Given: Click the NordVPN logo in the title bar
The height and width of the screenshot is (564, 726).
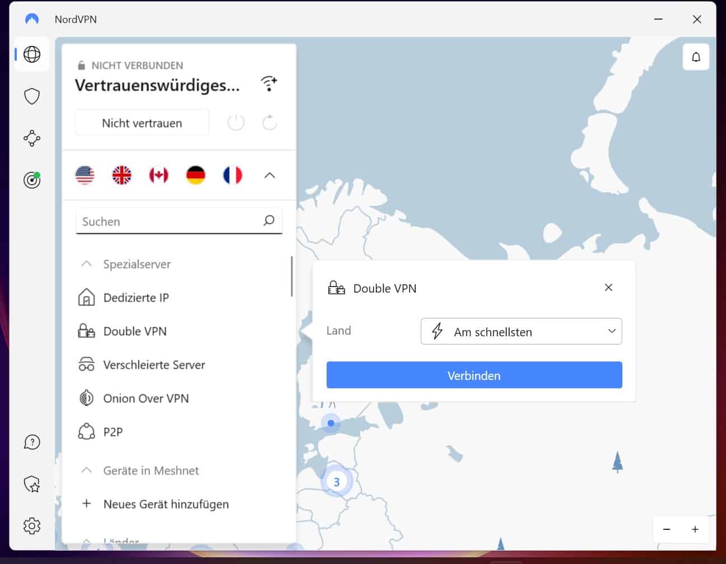Looking at the screenshot, I should 32,19.
